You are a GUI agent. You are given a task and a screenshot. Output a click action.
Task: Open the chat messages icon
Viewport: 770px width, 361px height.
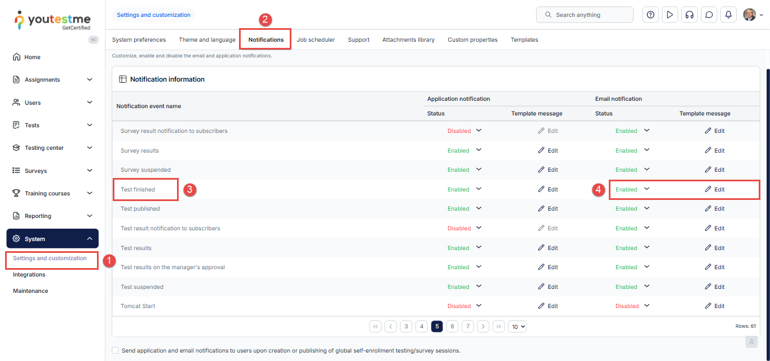tap(709, 15)
